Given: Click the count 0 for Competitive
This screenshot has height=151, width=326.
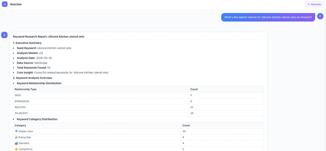Looking at the screenshot, I should click(183, 149).
